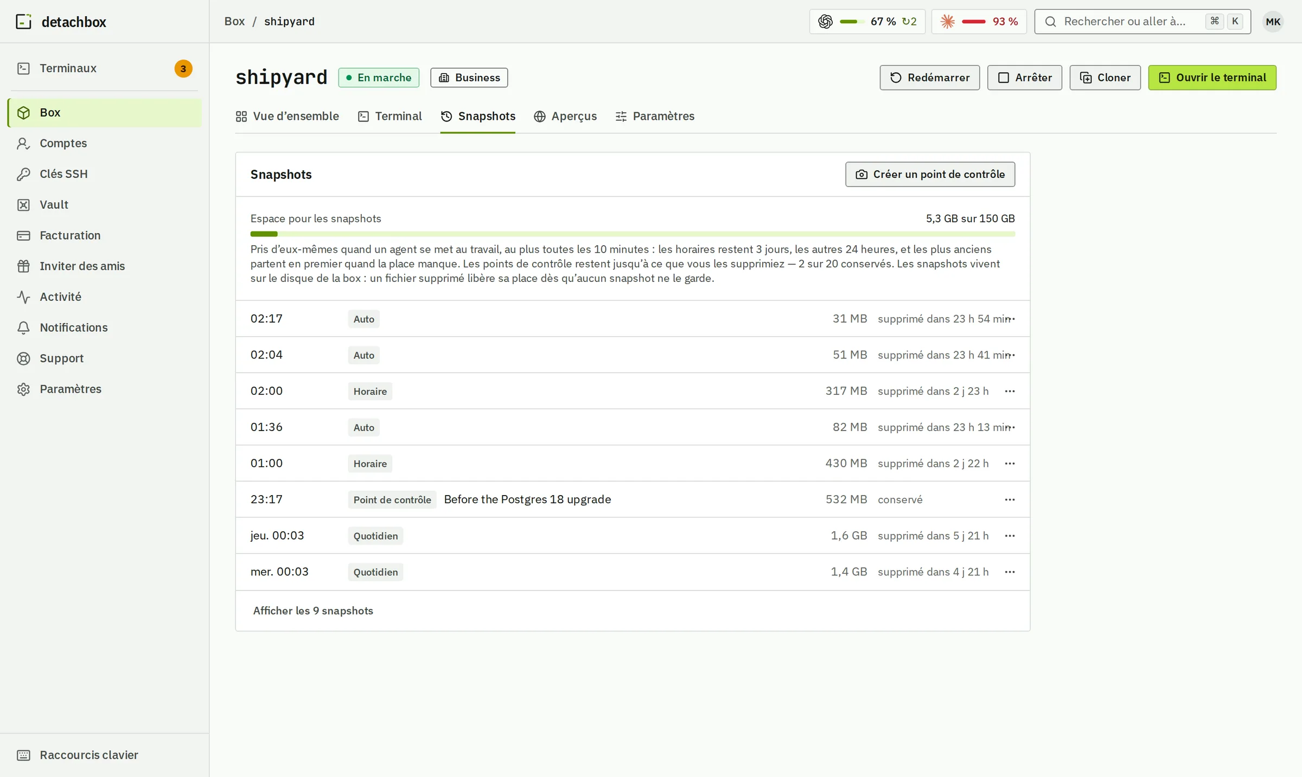
Task: Open the more menu for jeu. 00:03 snapshot
Action: pyautogui.click(x=1010, y=536)
